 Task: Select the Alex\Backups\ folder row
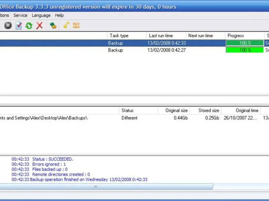(x=134, y=118)
